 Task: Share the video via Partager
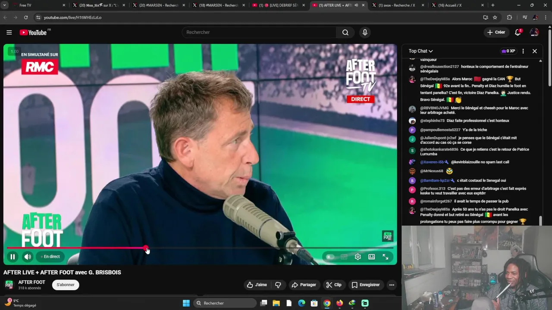click(x=304, y=285)
